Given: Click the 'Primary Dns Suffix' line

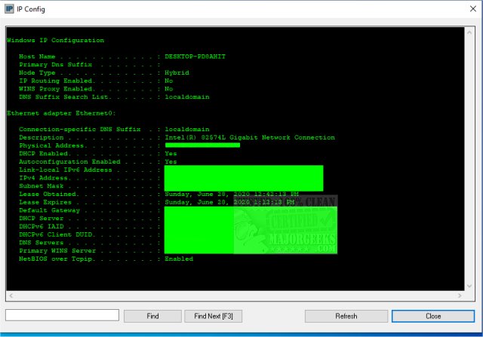Looking at the screenshot, I should point(90,65).
